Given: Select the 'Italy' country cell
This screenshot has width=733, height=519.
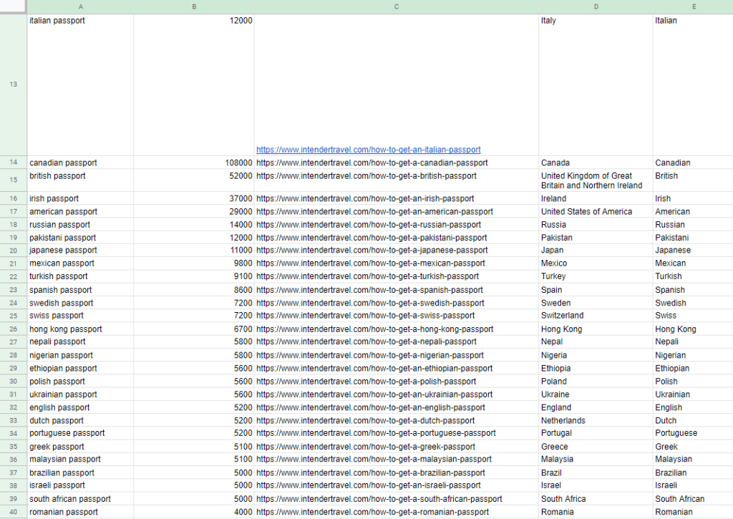Looking at the screenshot, I should [596, 84].
